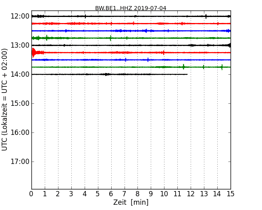The width and height of the screenshot is (262, 210).
Task: Click the x-axis tick label 10
Action: [164, 194]
